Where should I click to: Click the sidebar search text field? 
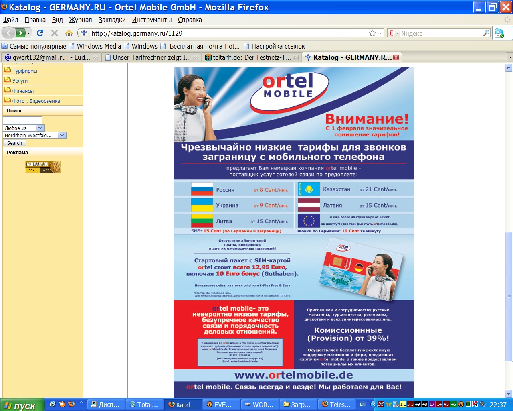point(22,120)
